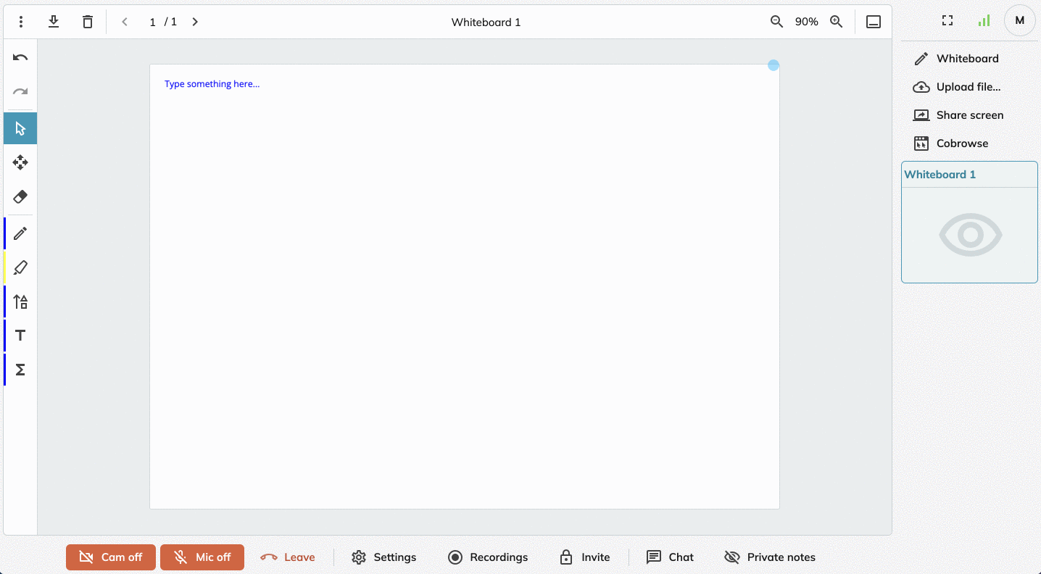This screenshot has height=574, width=1041.
Task: Click the 90% zoom level
Action: click(806, 22)
